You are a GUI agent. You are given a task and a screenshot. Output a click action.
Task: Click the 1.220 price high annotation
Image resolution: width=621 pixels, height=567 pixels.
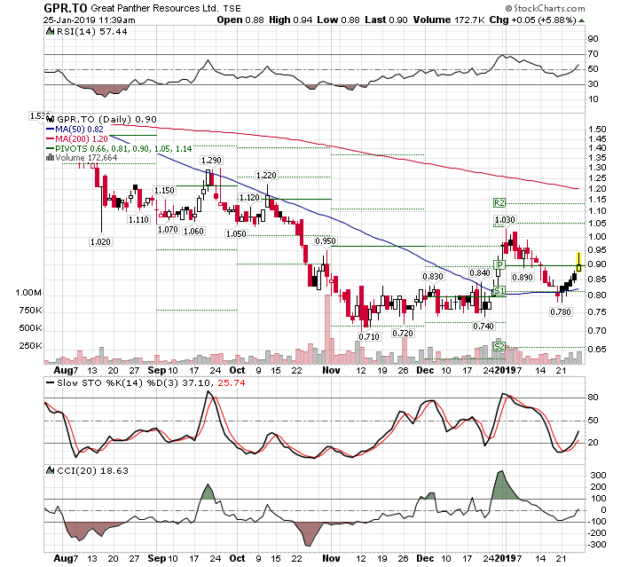coord(266,176)
